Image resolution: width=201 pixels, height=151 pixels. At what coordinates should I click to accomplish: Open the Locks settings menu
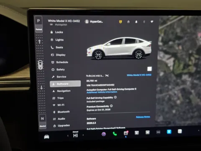[57, 32]
